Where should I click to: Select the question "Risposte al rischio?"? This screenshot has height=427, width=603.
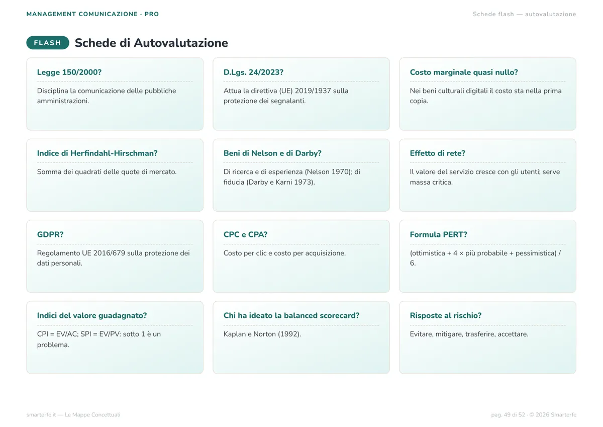click(x=446, y=316)
